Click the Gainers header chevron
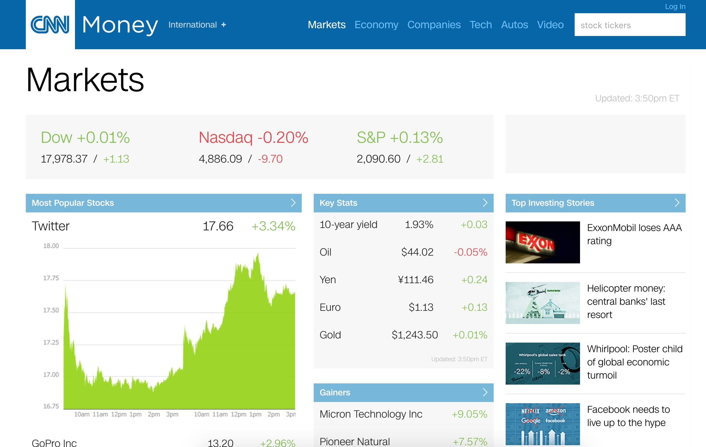706x447 pixels. coord(485,392)
